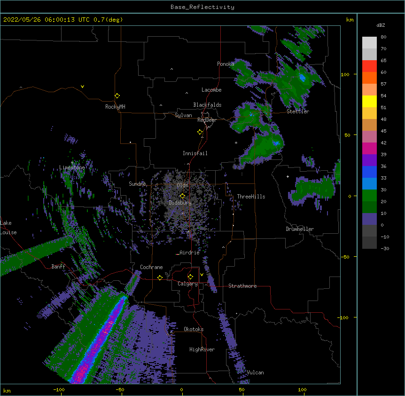
Task: Select the 65 value in dBZ legend
Action: [383, 61]
